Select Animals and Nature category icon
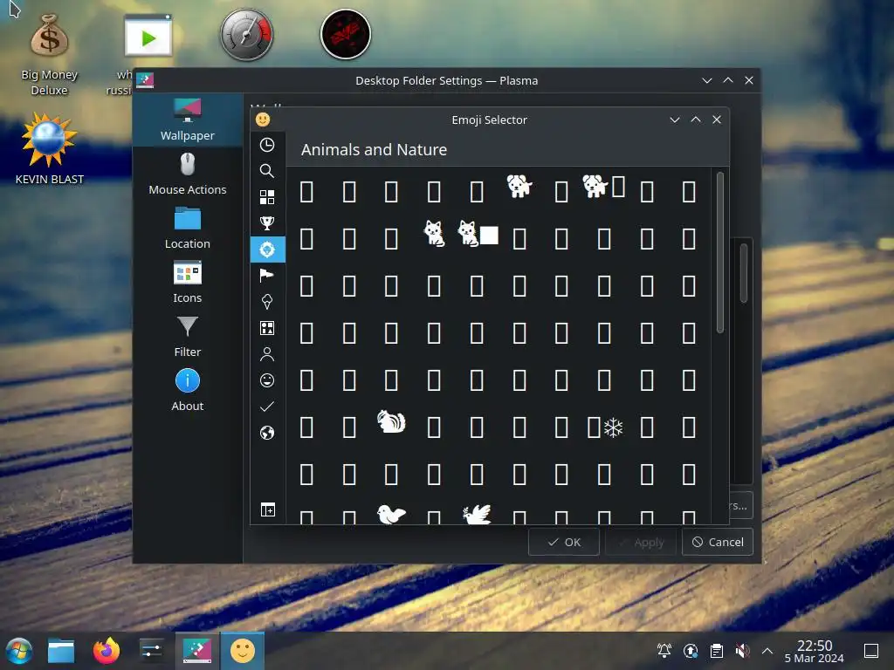The image size is (894, 670). point(267,250)
